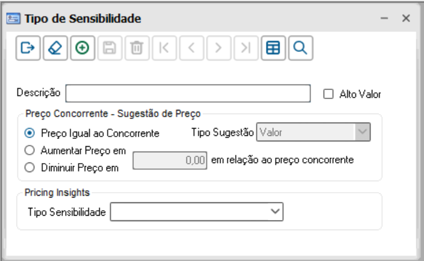Open the table grid view icon
The width and height of the screenshot is (424, 261).
(273, 49)
